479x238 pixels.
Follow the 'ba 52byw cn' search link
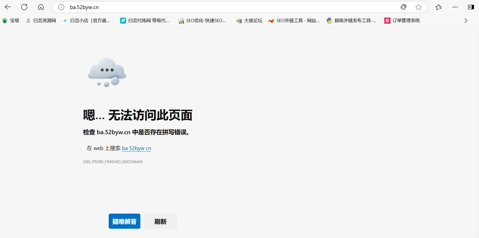click(137, 148)
